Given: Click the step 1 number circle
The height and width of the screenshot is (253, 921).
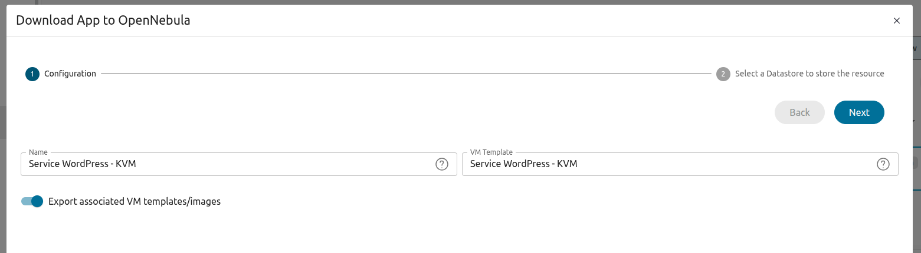Looking at the screenshot, I should [32, 74].
